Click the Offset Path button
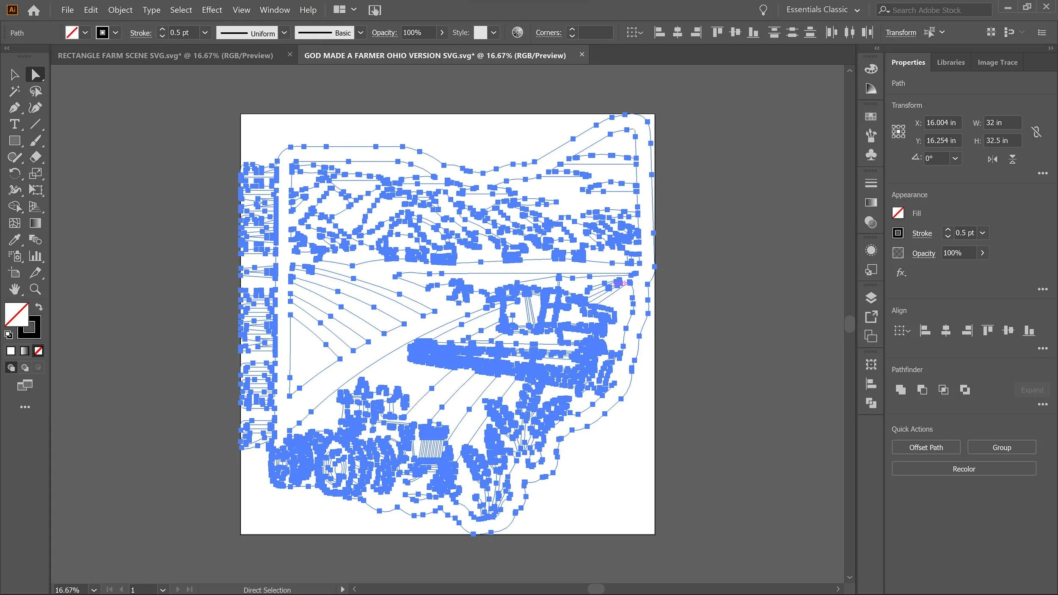 926,447
